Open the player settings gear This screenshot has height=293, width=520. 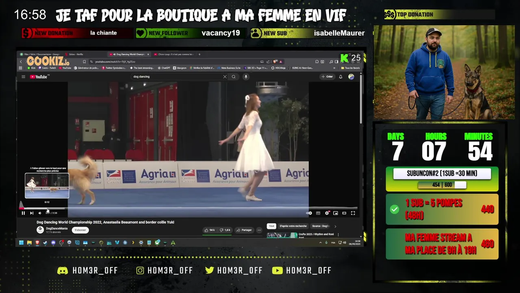coord(327,213)
